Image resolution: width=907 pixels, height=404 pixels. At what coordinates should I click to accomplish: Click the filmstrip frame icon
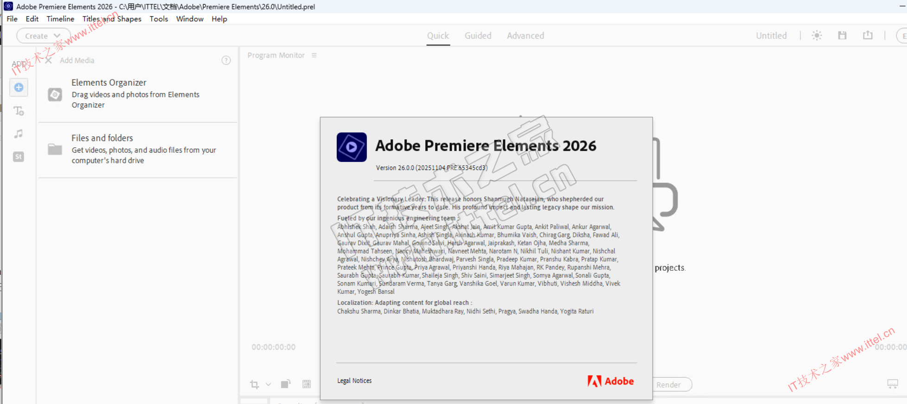click(x=307, y=384)
